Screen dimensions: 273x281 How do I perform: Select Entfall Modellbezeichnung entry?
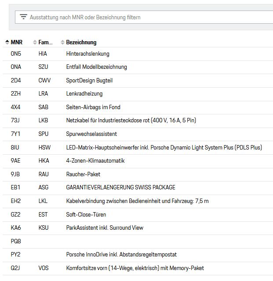pyautogui.click(x=96, y=67)
